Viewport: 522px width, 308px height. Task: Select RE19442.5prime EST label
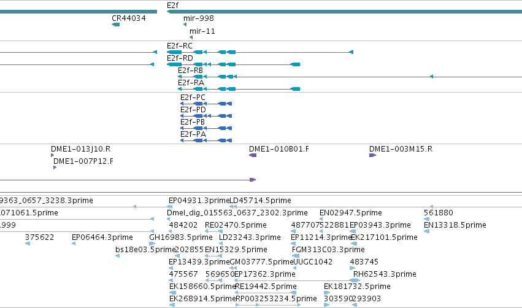[266, 287]
